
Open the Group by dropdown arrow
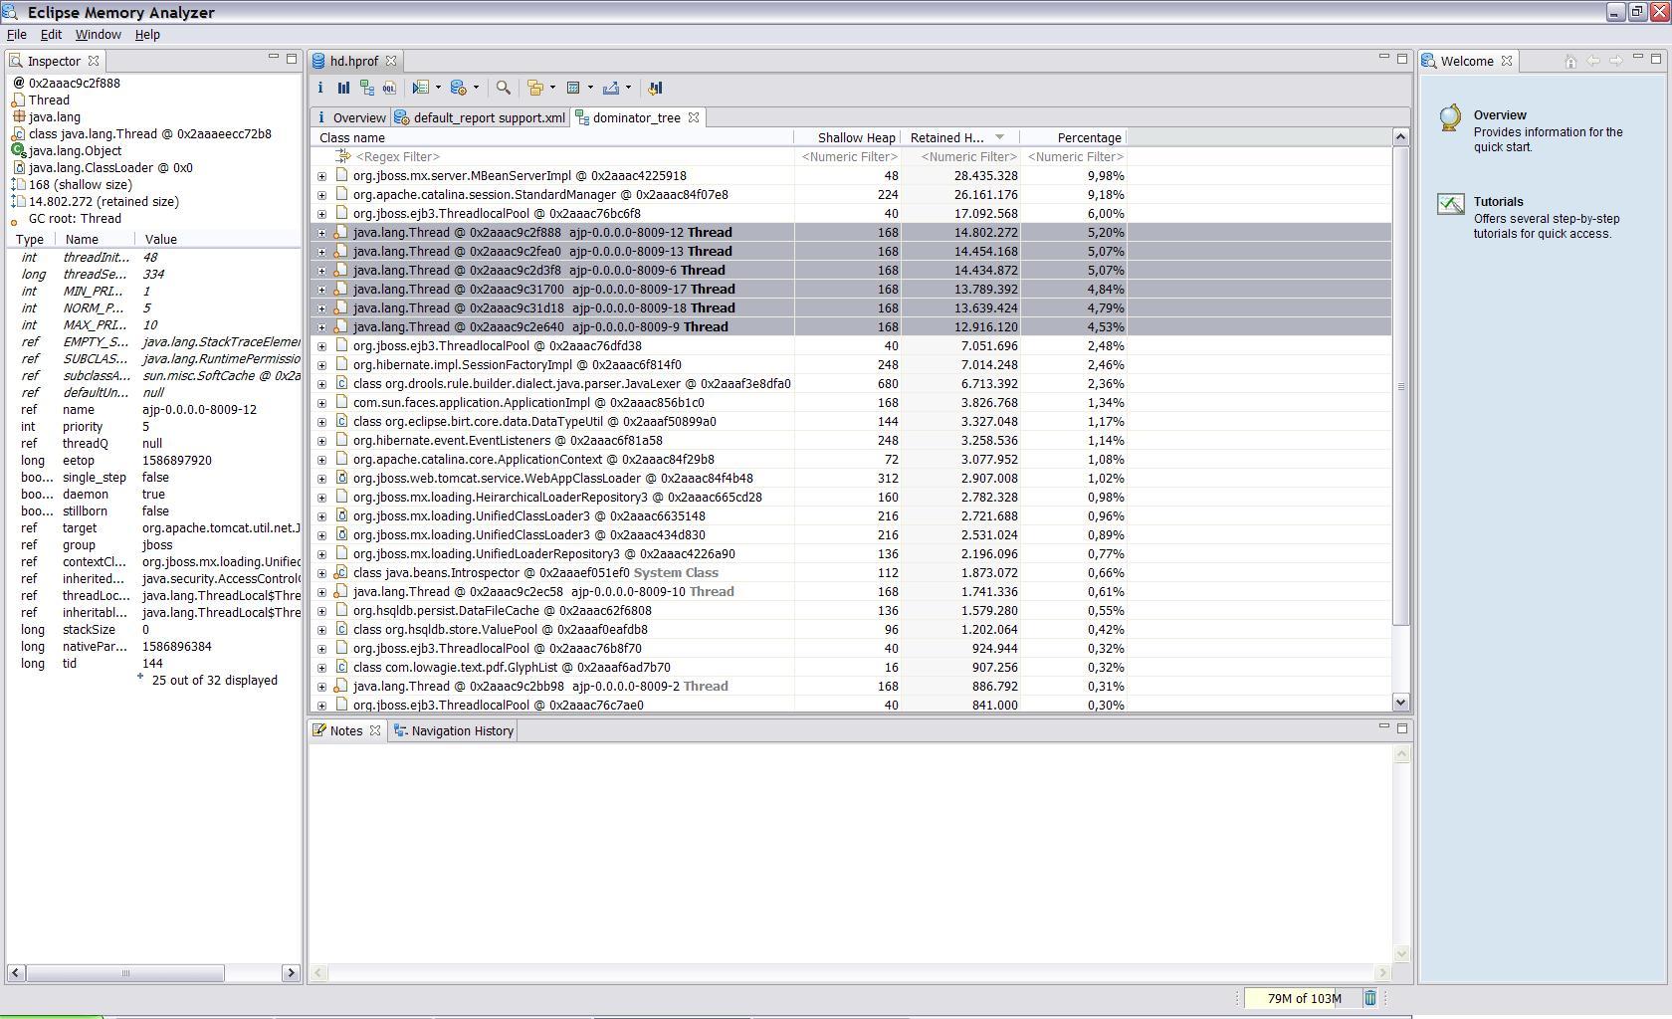552,88
